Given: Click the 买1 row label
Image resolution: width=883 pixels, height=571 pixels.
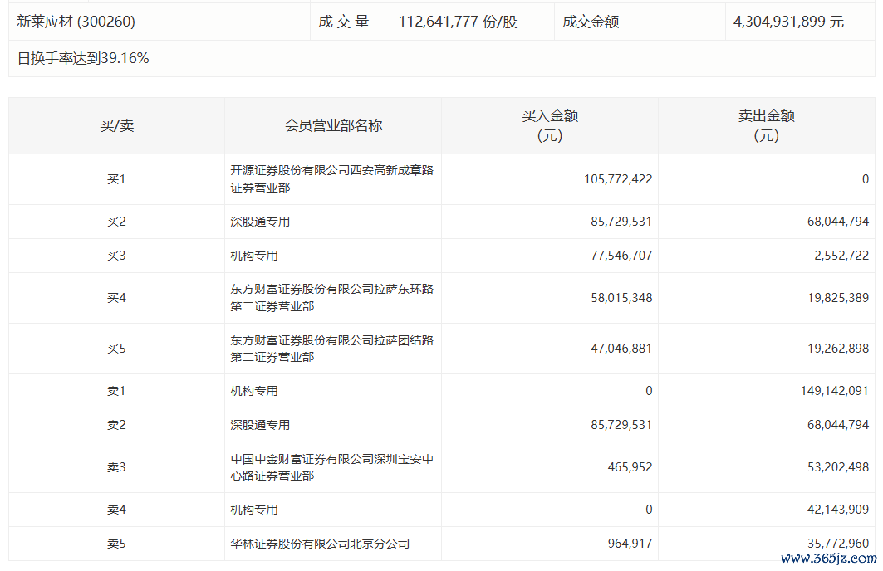Looking at the screenshot, I should [x=116, y=179].
